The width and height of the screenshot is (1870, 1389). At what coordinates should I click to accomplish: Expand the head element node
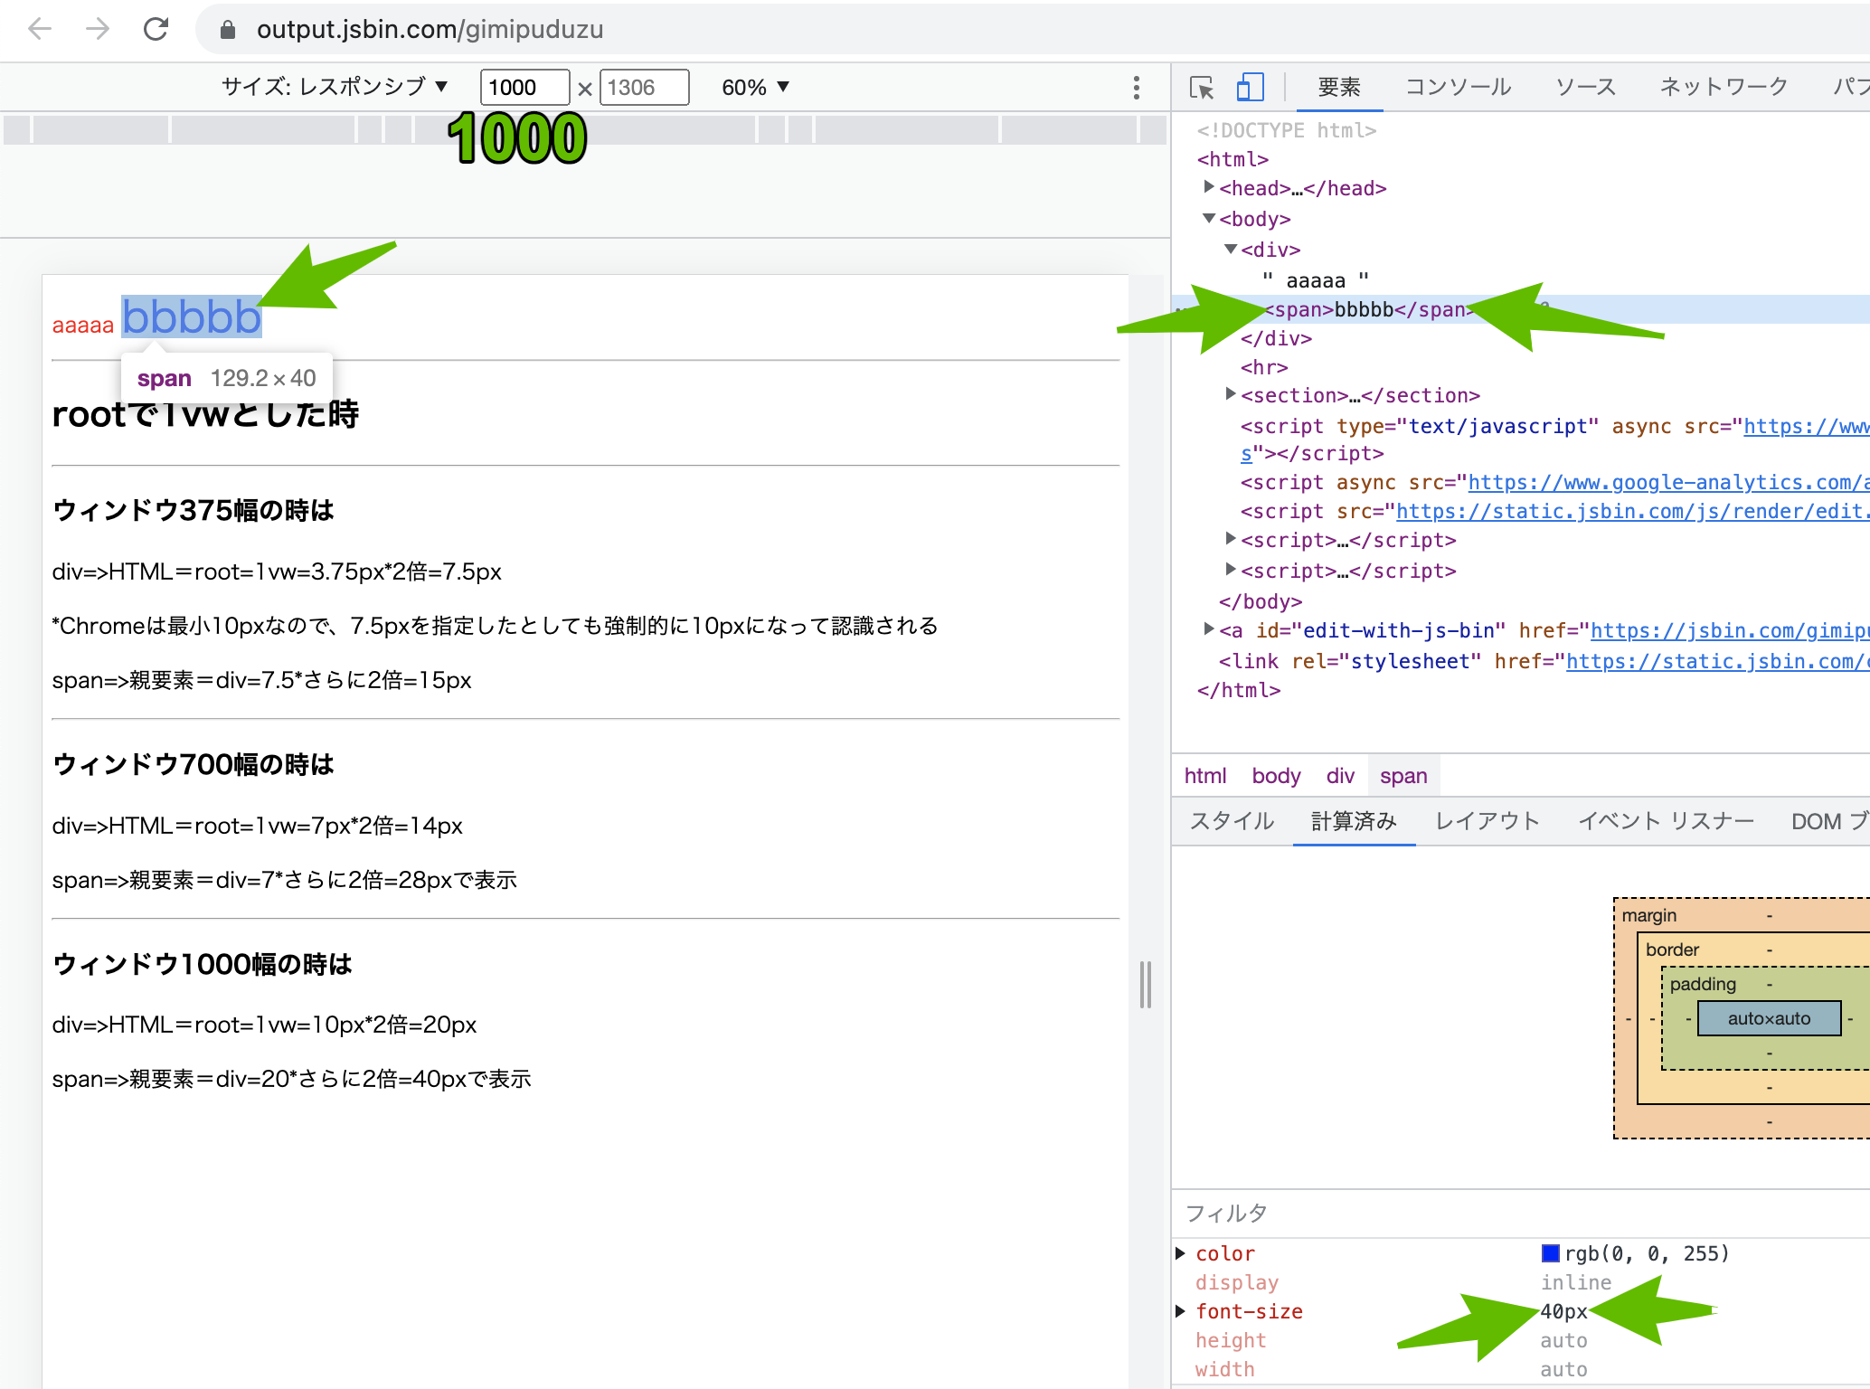(1209, 187)
